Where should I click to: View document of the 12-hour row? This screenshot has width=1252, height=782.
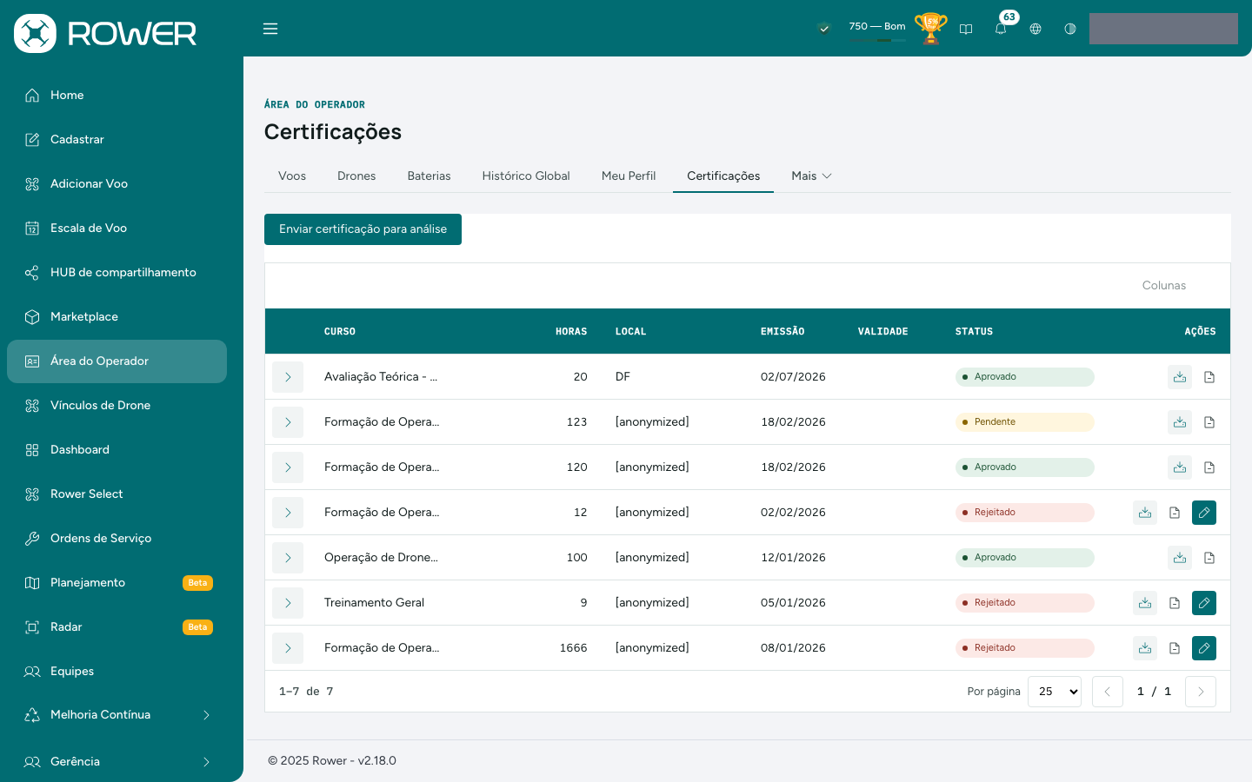[x=1175, y=513]
